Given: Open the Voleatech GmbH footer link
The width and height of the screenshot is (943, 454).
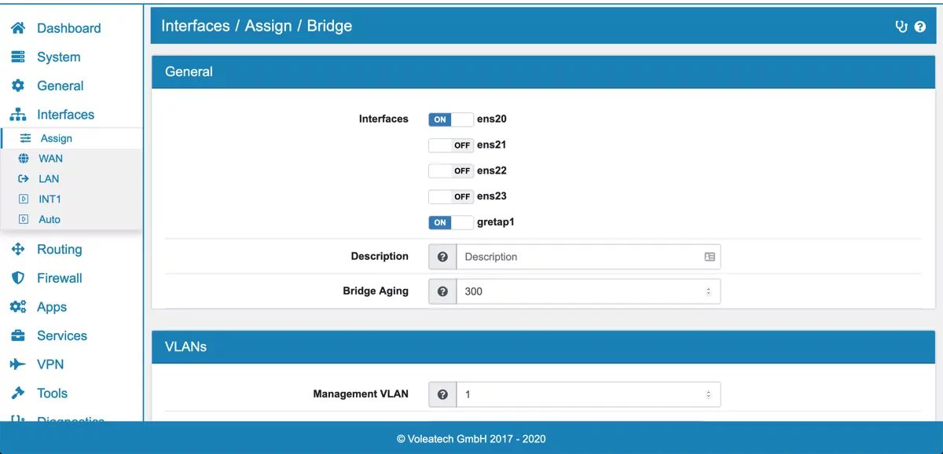Looking at the screenshot, I should (x=472, y=439).
